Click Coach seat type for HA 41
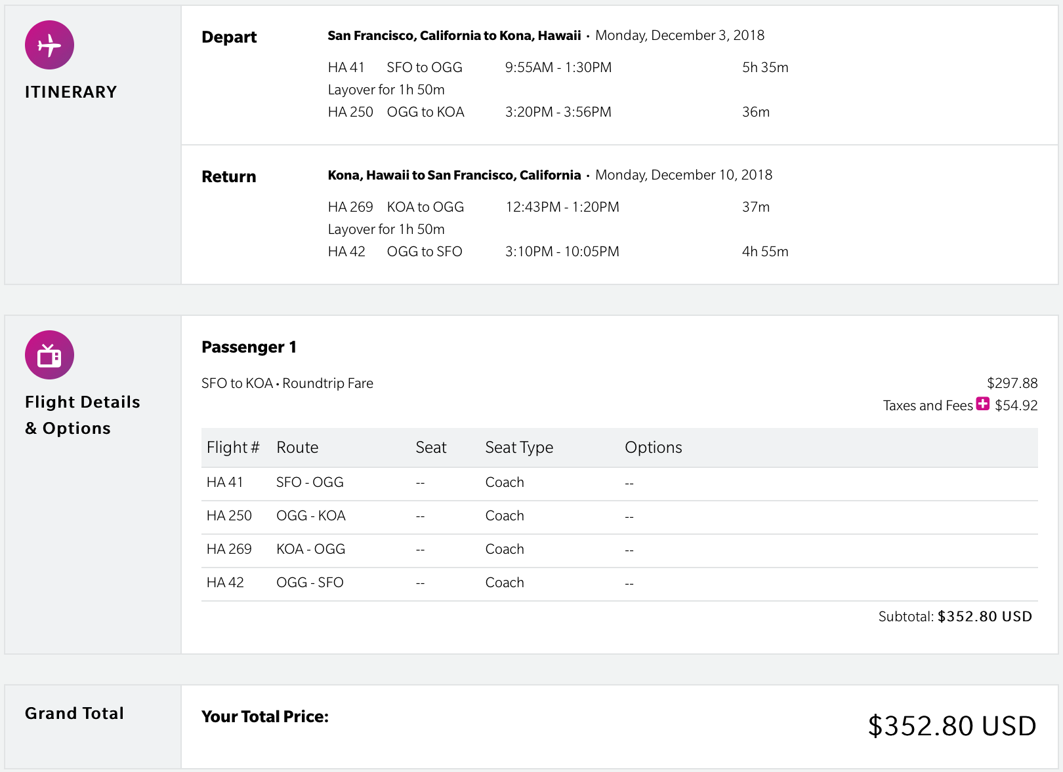The width and height of the screenshot is (1063, 772). pyautogui.click(x=505, y=482)
